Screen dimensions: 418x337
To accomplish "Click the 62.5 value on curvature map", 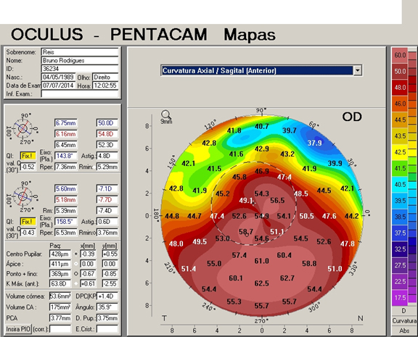I will (261, 283).
